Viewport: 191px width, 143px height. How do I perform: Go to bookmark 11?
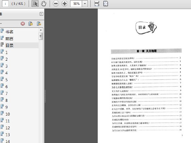(x=8, y=121)
